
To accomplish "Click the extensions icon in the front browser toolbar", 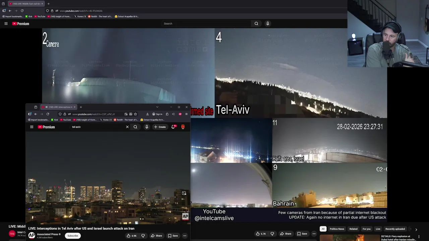I will coord(167,114).
